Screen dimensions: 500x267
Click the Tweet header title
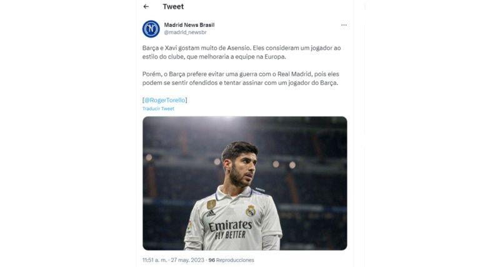click(173, 6)
